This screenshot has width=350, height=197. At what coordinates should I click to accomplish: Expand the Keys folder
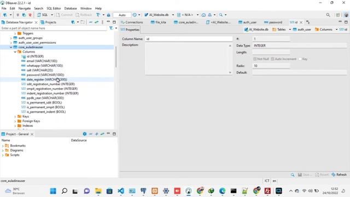[x=15, y=117]
